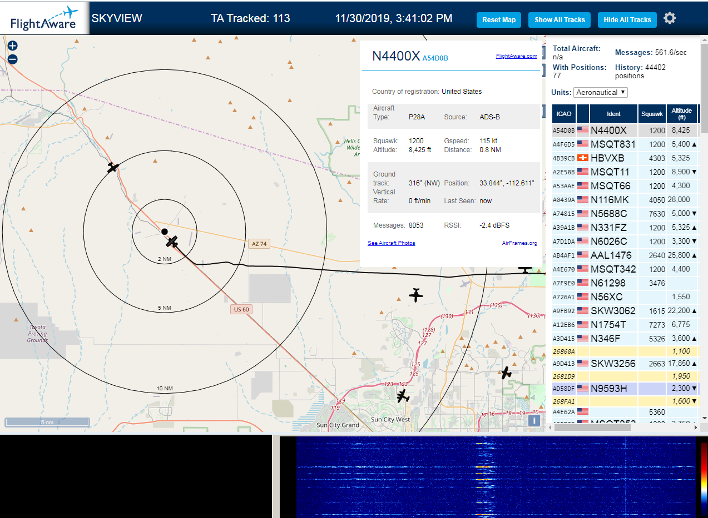Click the spectrum waterfall display
This screenshot has width=708, height=518.
click(x=496, y=477)
